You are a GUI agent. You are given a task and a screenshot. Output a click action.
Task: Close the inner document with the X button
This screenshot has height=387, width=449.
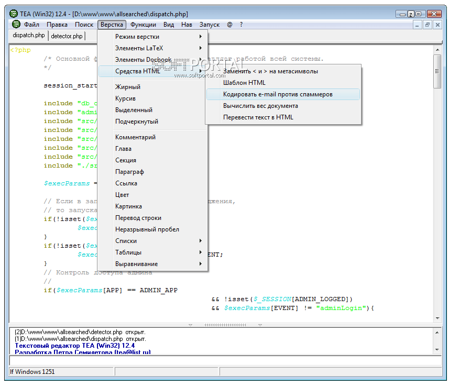click(x=437, y=25)
